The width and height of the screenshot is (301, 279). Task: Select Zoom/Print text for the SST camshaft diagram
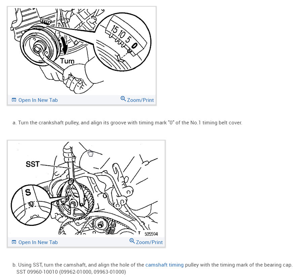click(x=149, y=242)
